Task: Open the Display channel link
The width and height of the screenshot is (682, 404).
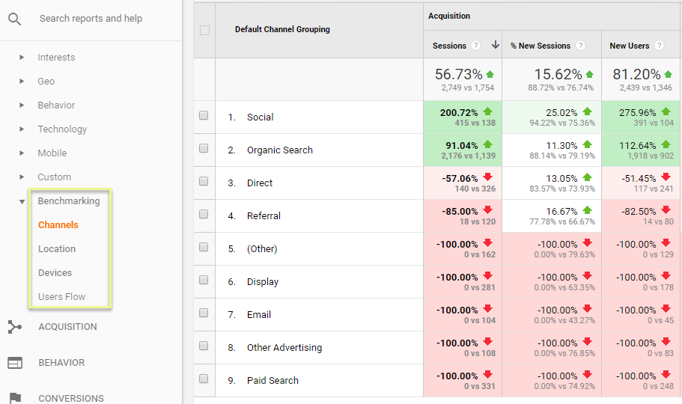Action: click(x=263, y=282)
